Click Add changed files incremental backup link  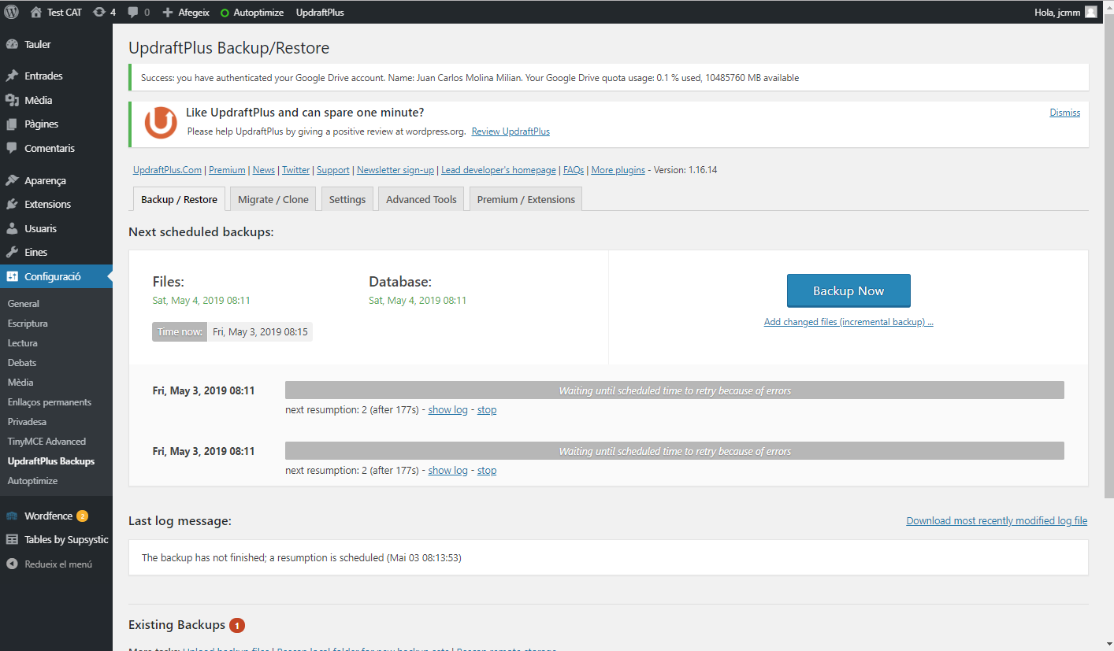[x=848, y=322]
